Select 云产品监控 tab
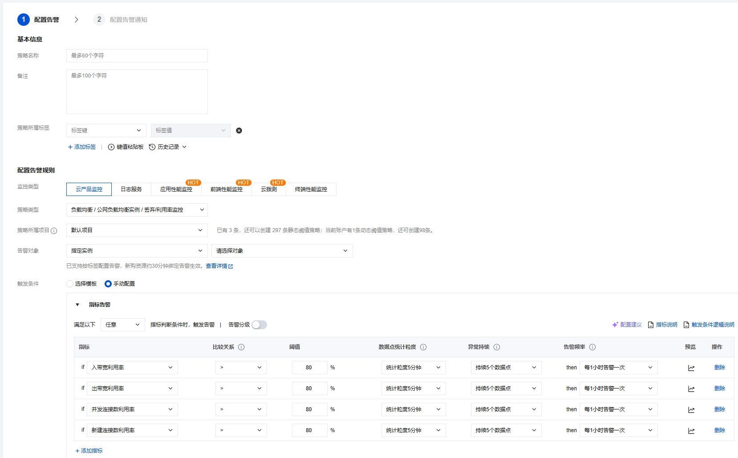Screen dimensions: 738x458 (89, 189)
